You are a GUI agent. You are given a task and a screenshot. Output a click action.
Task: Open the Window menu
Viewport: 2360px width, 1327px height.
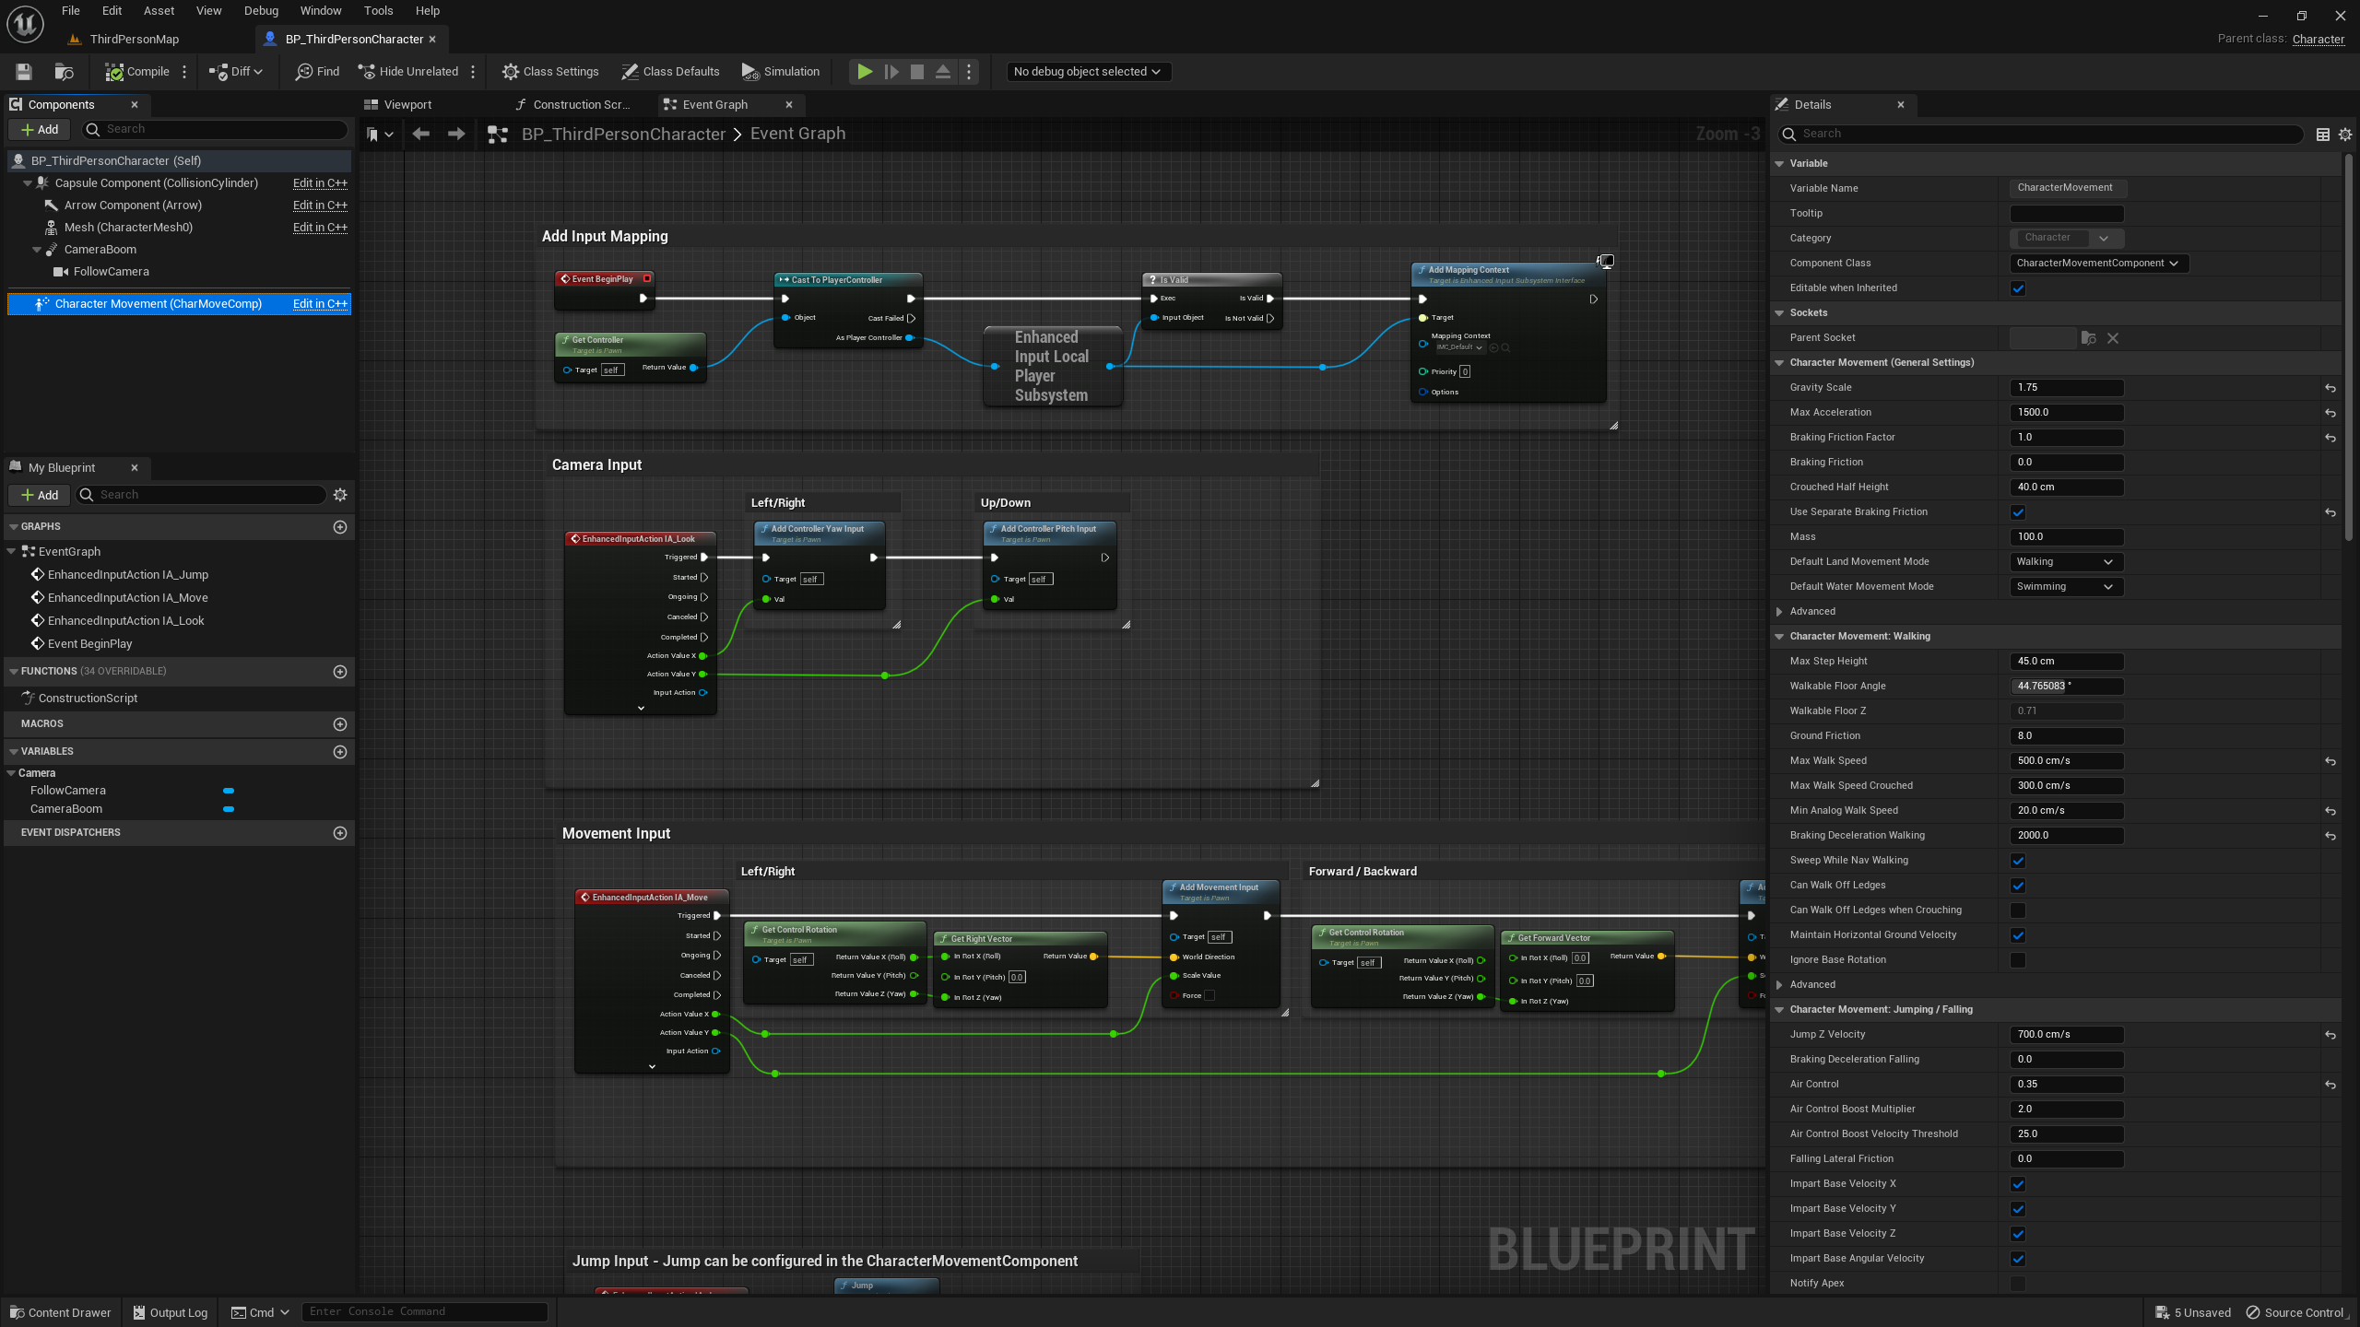pos(320,11)
